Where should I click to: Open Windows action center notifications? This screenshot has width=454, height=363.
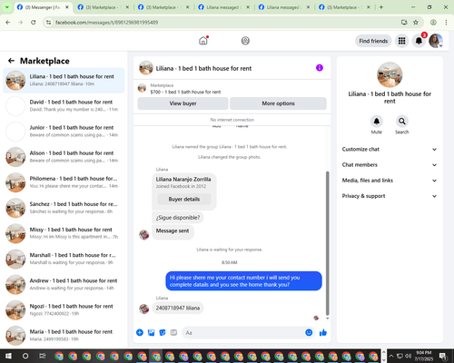click(443, 356)
